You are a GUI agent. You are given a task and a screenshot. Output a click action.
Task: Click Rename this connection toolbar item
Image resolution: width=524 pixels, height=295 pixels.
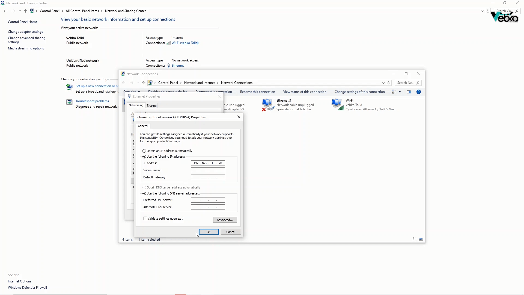click(x=257, y=92)
